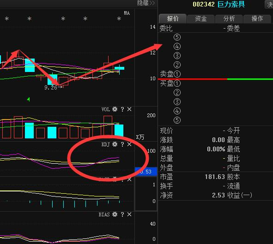Select the 9.26 low price label
273x244 pixels.
51,88
